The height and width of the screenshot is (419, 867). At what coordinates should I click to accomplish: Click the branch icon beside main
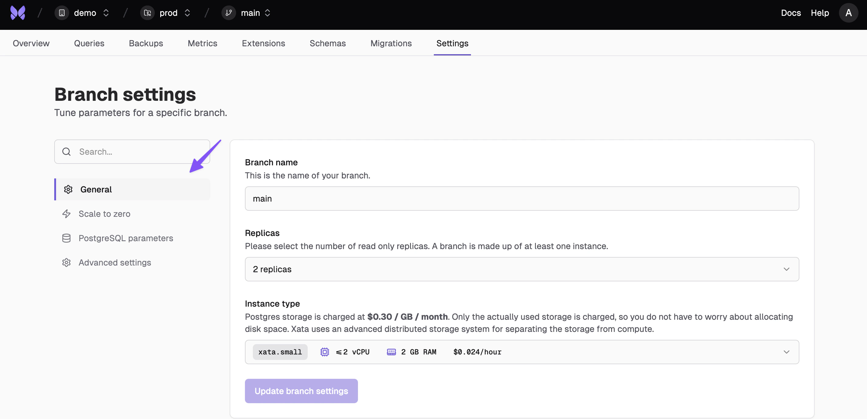228,13
